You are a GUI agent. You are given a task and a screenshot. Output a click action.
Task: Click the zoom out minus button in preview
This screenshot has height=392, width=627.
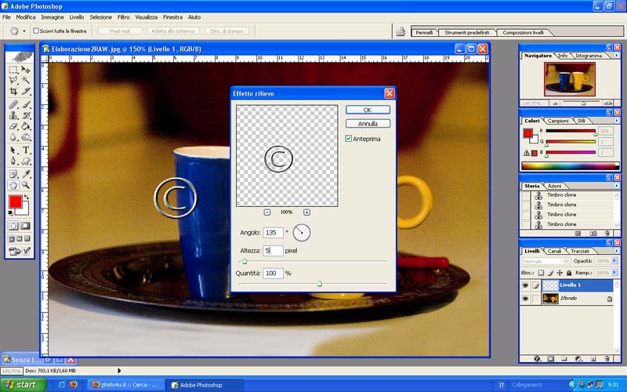[x=266, y=212]
